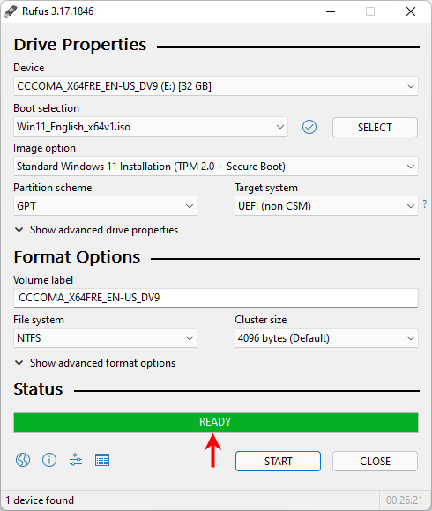
Task: Click the Boot selection label
Action: pos(47,108)
